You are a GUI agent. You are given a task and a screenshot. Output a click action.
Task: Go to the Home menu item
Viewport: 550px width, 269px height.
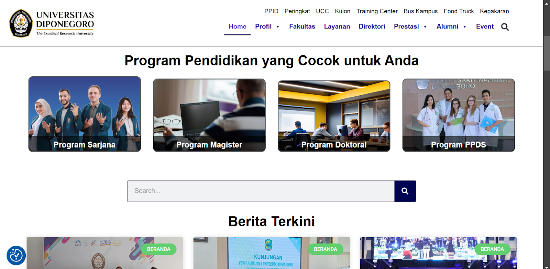pyautogui.click(x=238, y=26)
